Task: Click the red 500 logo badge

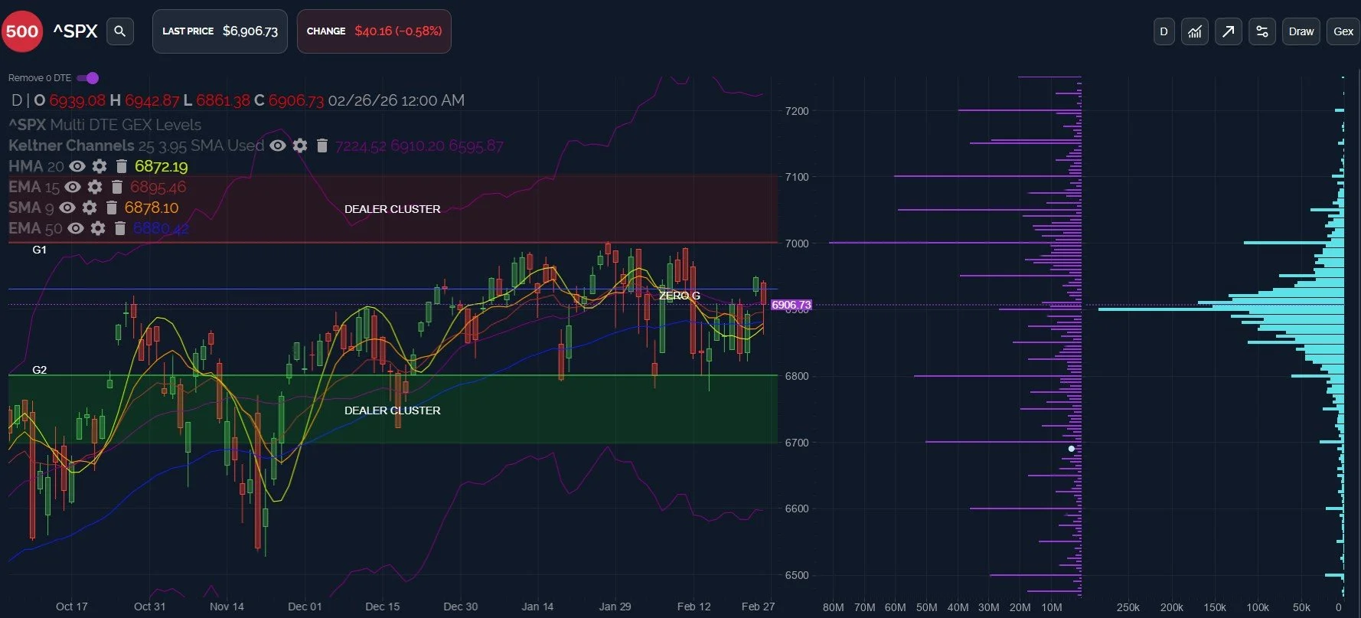Action: point(22,31)
